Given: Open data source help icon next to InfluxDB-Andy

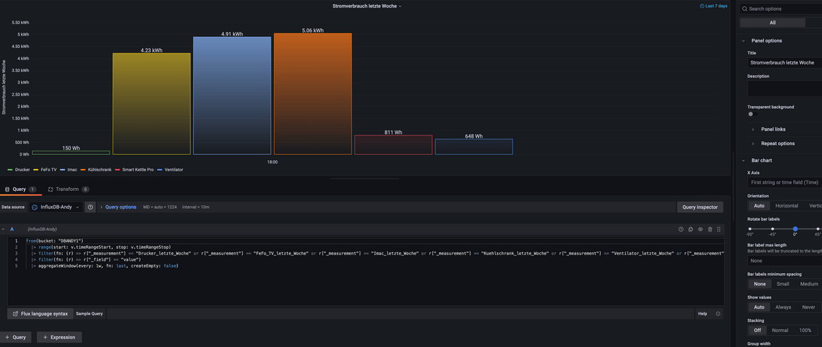Looking at the screenshot, I should [90, 207].
